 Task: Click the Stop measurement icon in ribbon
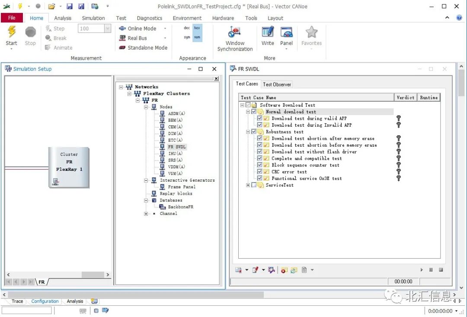tap(30, 32)
